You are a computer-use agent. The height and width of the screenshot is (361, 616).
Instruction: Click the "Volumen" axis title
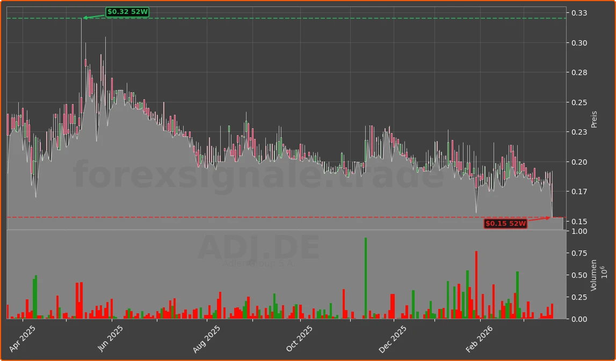[x=593, y=275]
